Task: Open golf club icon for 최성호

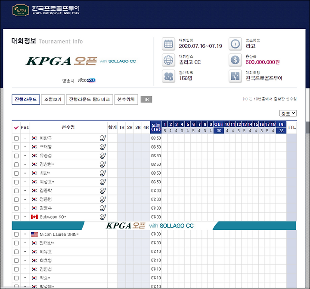Action: point(103,182)
